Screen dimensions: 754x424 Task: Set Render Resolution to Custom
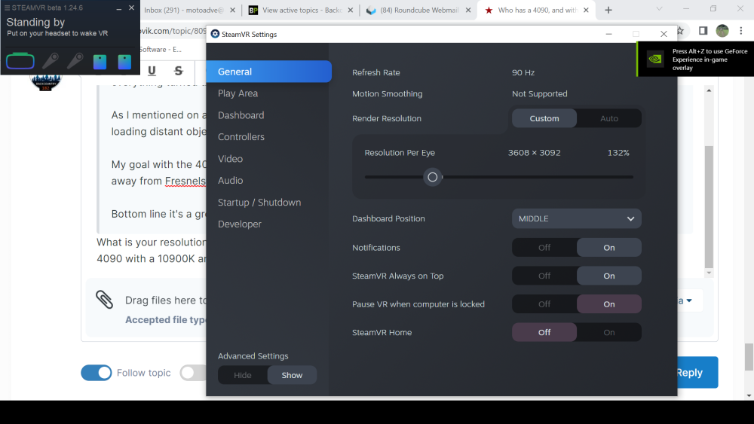544,118
